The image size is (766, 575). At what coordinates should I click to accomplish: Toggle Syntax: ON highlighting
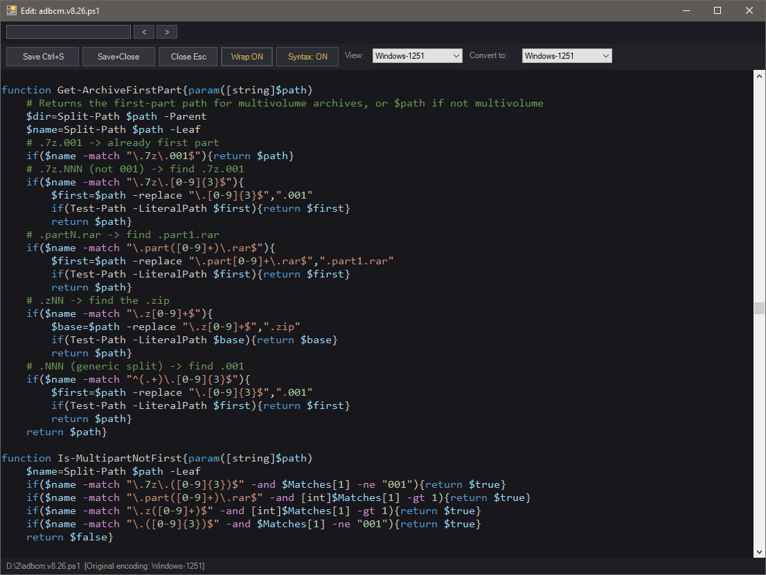coord(308,57)
